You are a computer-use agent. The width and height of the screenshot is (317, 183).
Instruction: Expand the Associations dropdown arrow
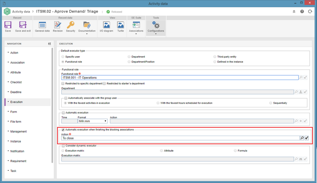136,34
